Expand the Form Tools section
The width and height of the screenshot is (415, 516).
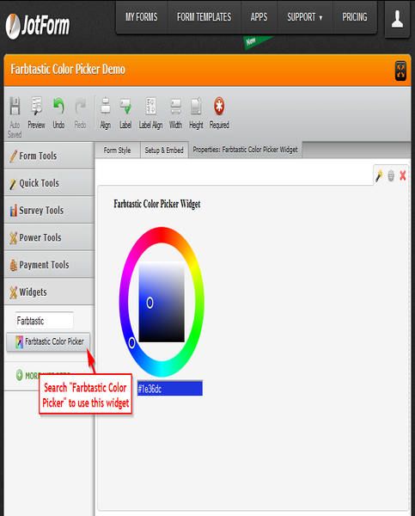(x=49, y=156)
